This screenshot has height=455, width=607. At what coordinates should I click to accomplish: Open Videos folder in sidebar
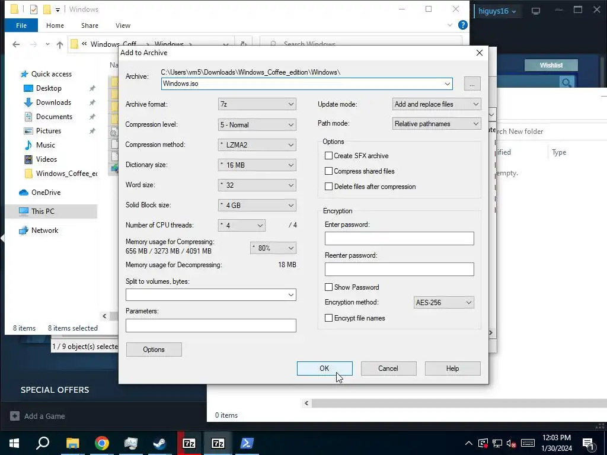[46, 159]
